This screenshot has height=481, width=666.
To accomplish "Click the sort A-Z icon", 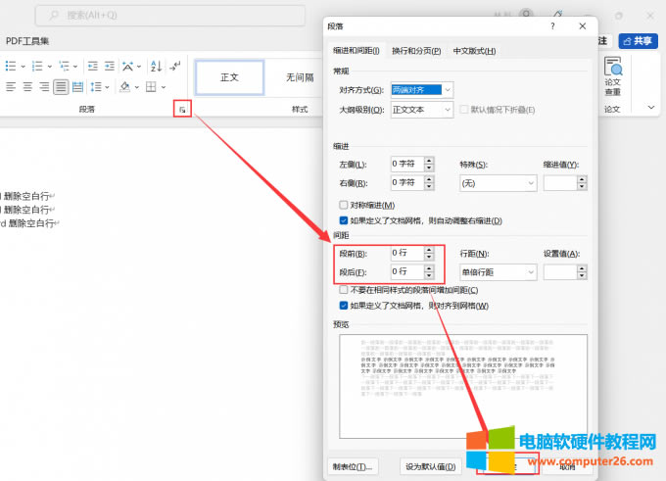I will pyautogui.click(x=155, y=66).
